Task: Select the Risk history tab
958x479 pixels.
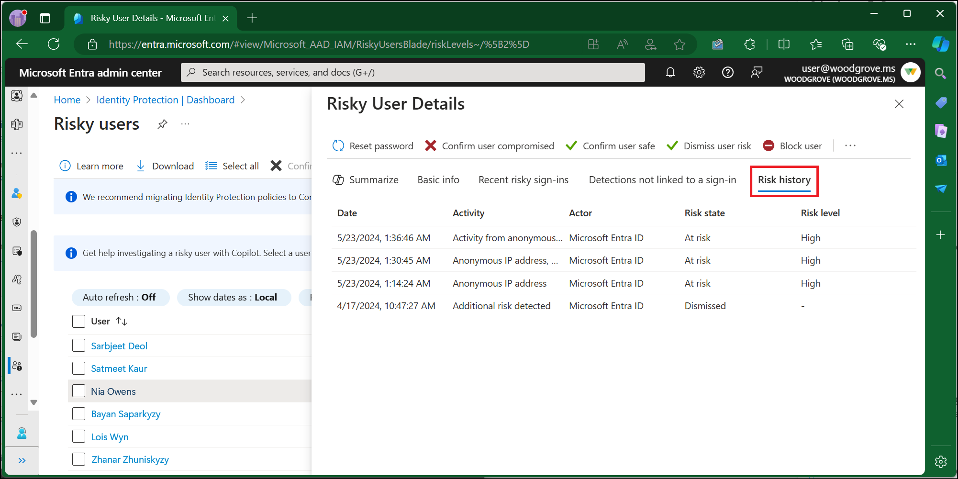Action: pos(784,180)
